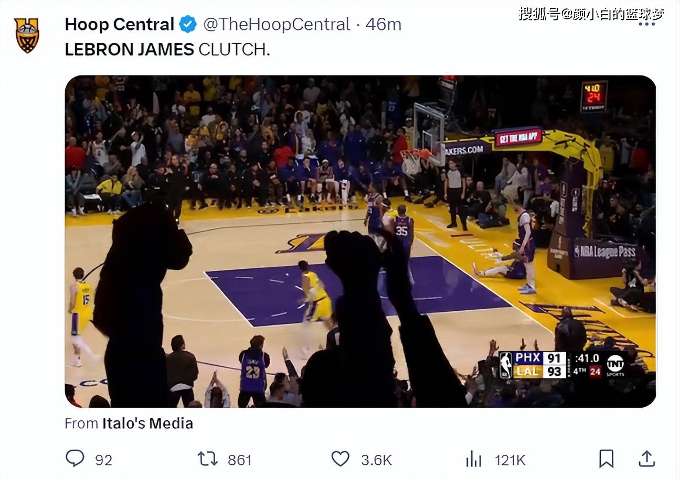Open the Italo's Media source link
This screenshot has width=680, height=479.
pos(147,423)
